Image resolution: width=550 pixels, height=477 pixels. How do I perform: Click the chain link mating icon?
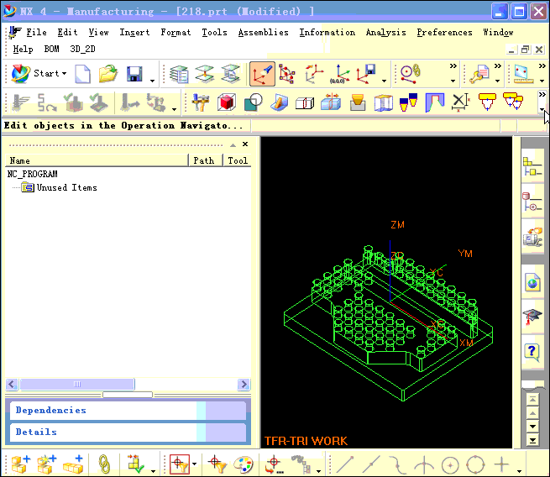tap(104, 464)
